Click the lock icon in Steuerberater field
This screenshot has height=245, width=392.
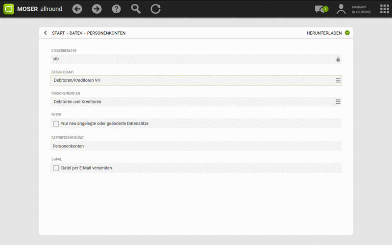[x=338, y=59]
